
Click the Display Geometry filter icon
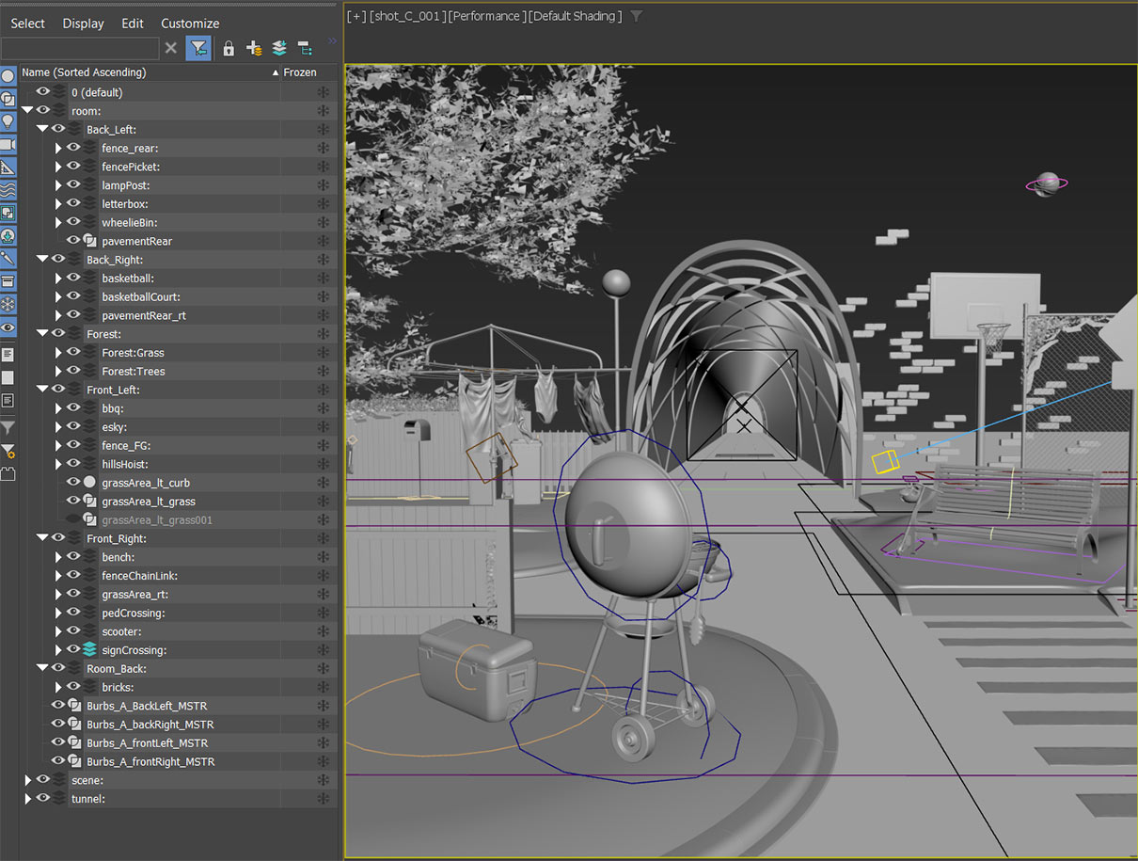coord(8,76)
